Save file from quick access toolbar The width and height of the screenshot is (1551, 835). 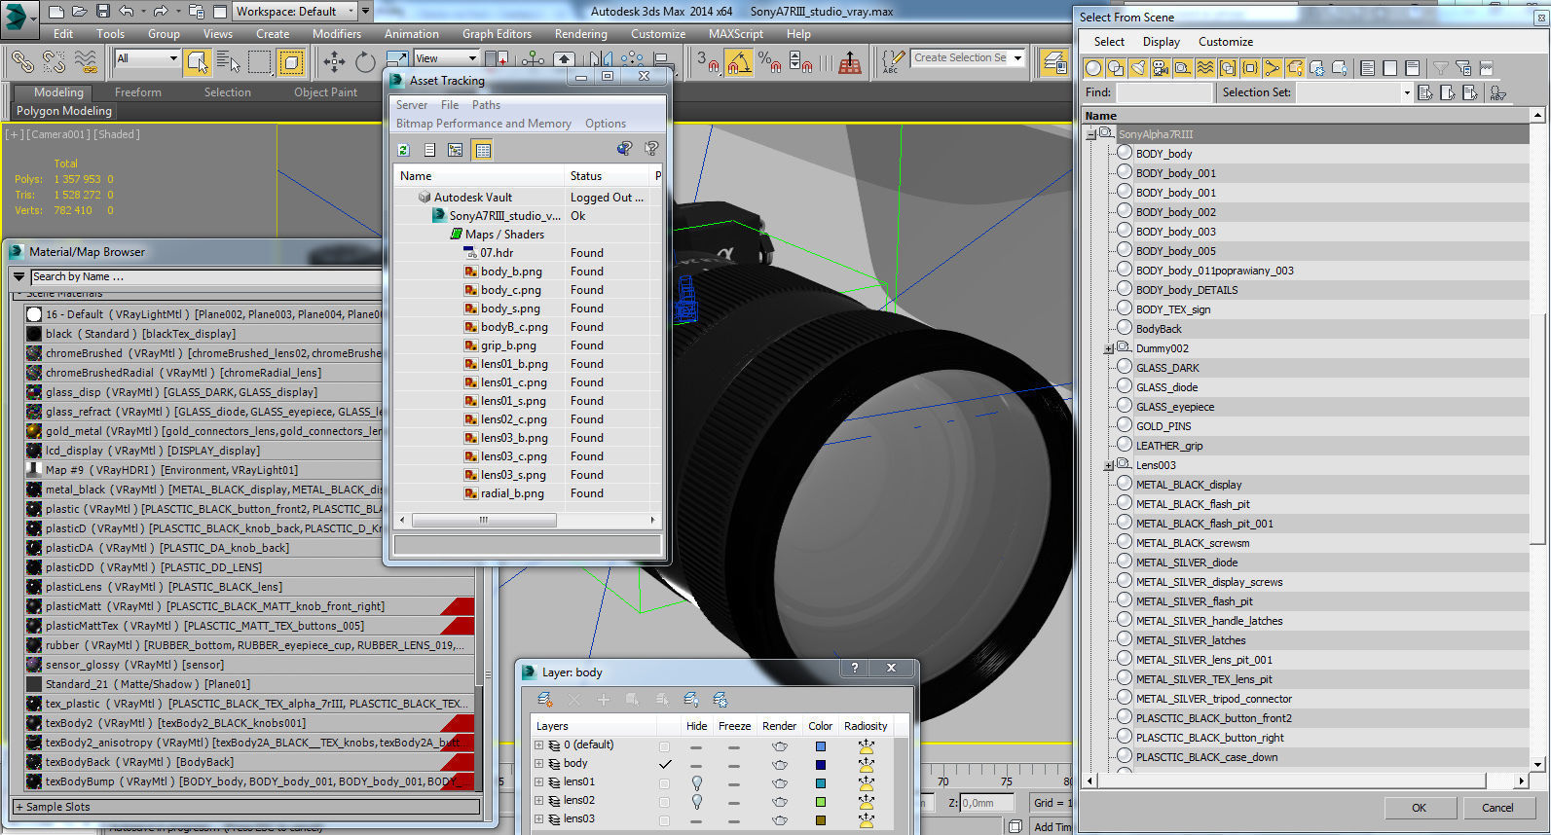(103, 12)
